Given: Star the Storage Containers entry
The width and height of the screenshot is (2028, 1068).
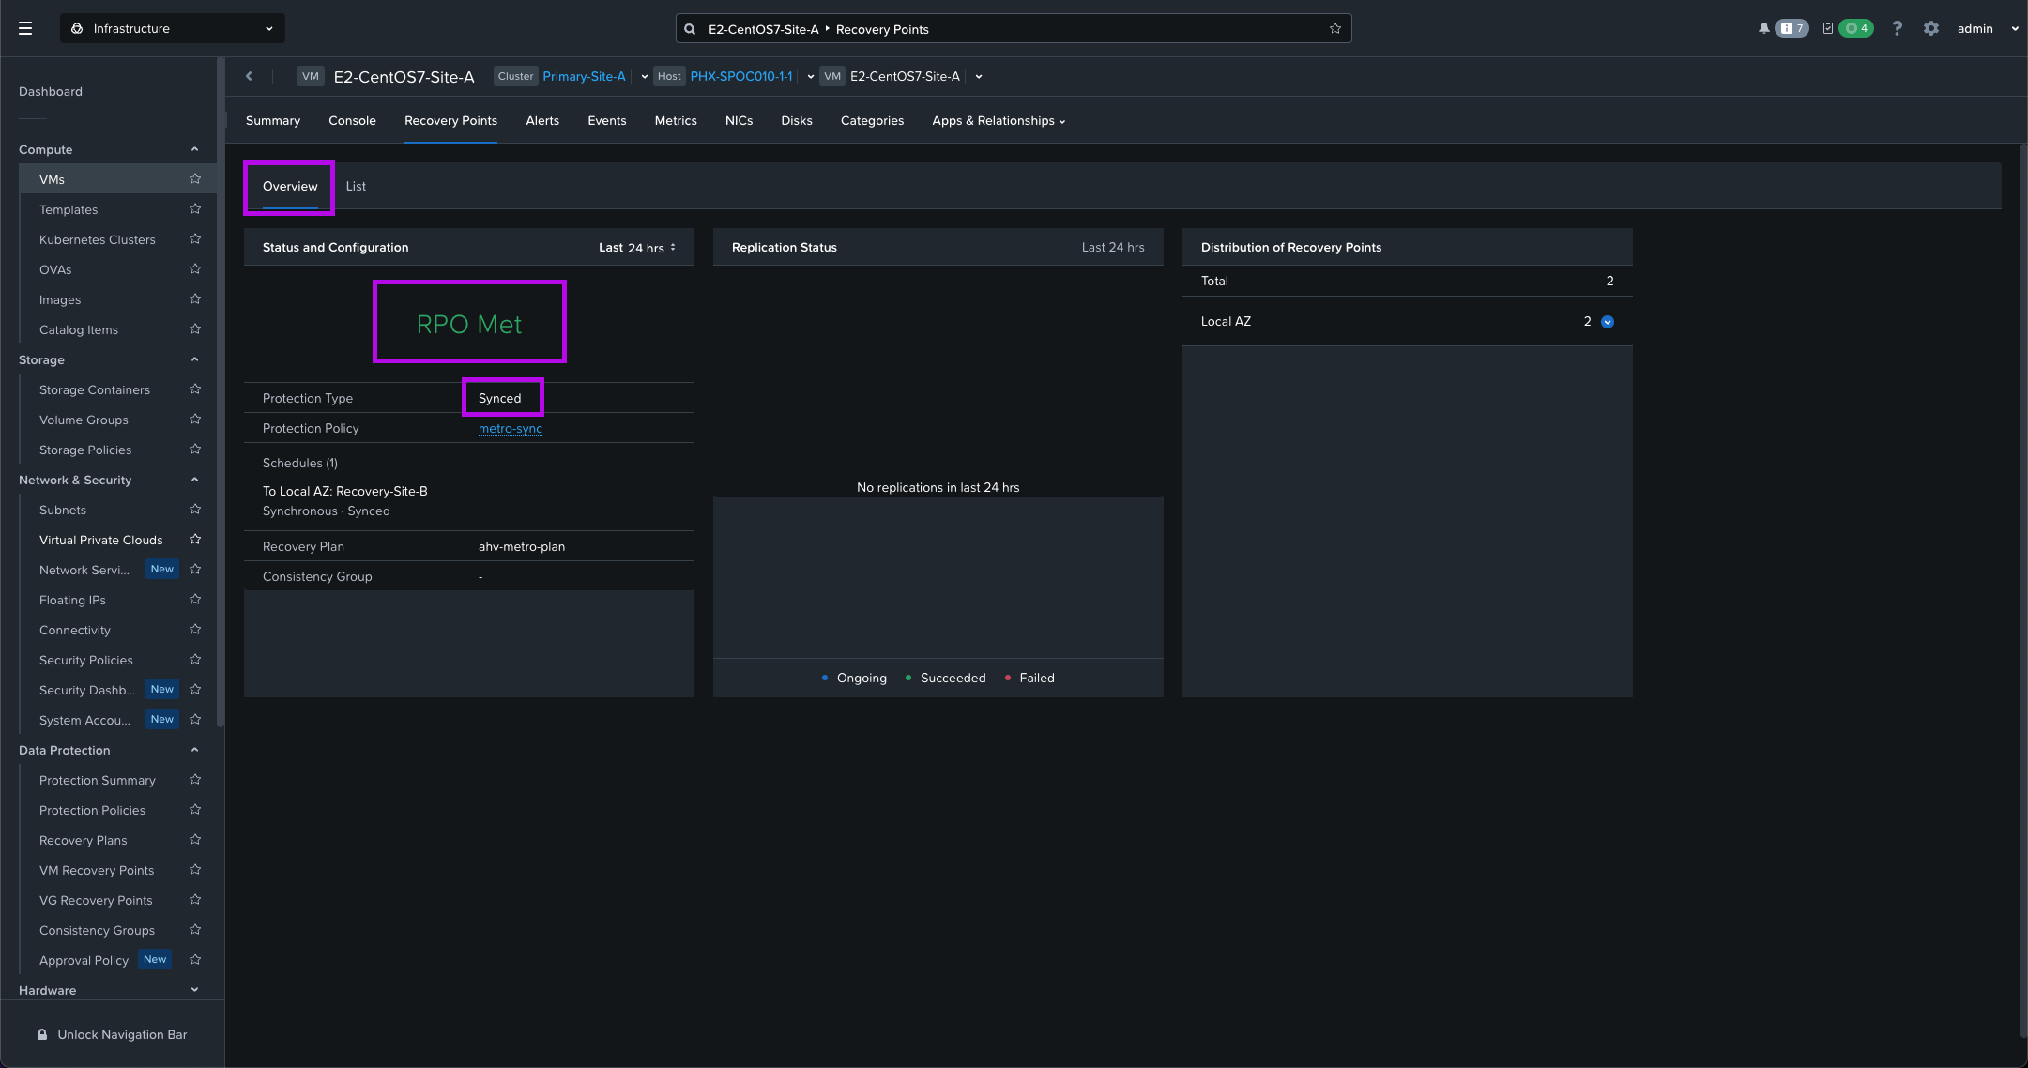Looking at the screenshot, I should tap(195, 389).
